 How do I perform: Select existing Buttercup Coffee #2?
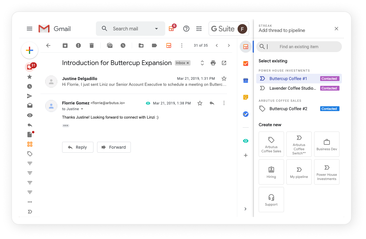tap(299, 109)
